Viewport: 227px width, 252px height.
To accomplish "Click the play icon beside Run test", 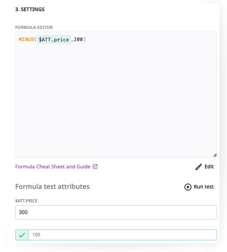I will pyautogui.click(x=188, y=187).
